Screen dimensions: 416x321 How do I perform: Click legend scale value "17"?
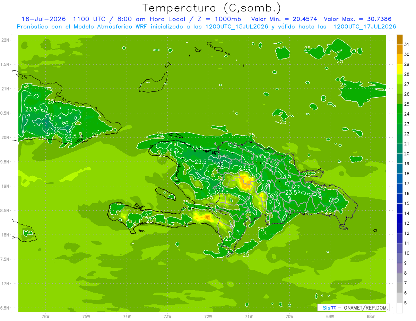click(407, 183)
